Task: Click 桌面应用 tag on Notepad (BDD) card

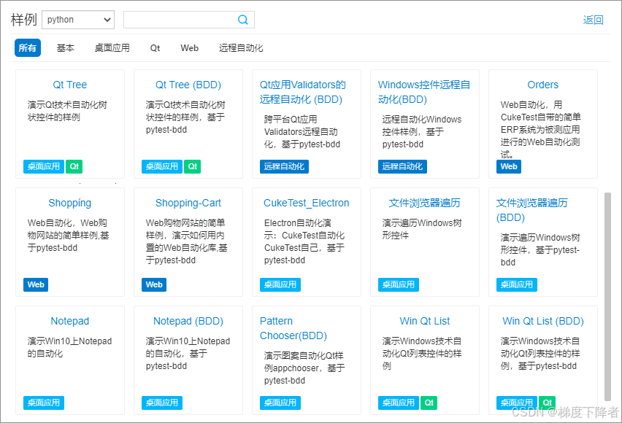Action: [x=162, y=403]
